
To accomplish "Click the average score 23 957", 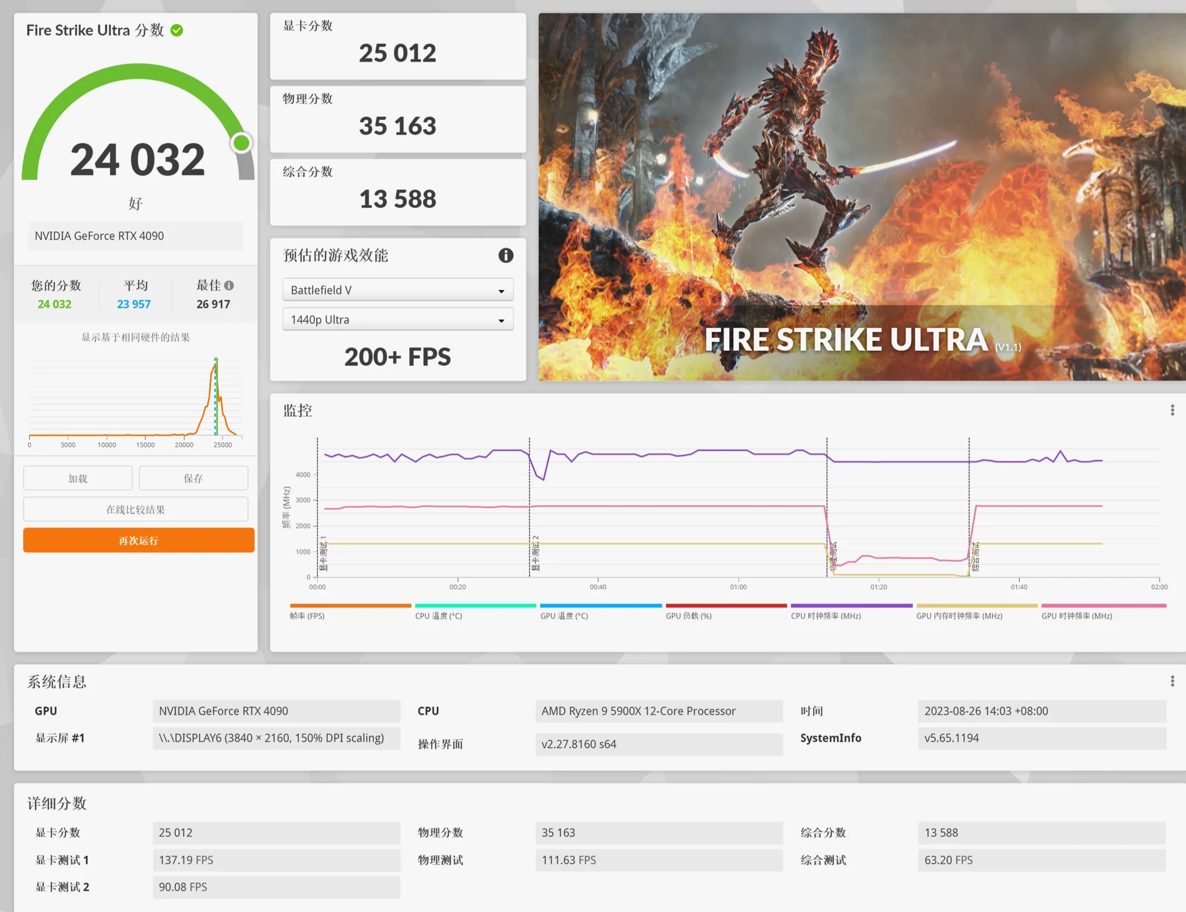I will [134, 304].
